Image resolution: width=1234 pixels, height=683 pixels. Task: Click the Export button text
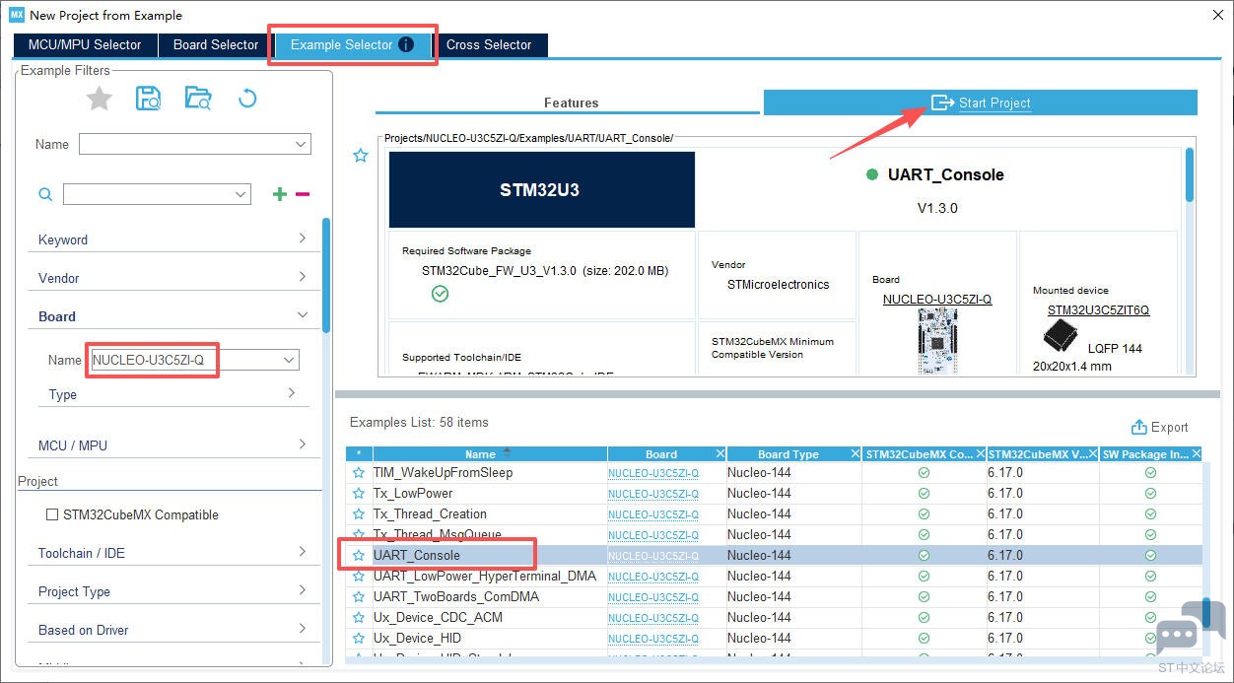click(x=1170, y=427)
